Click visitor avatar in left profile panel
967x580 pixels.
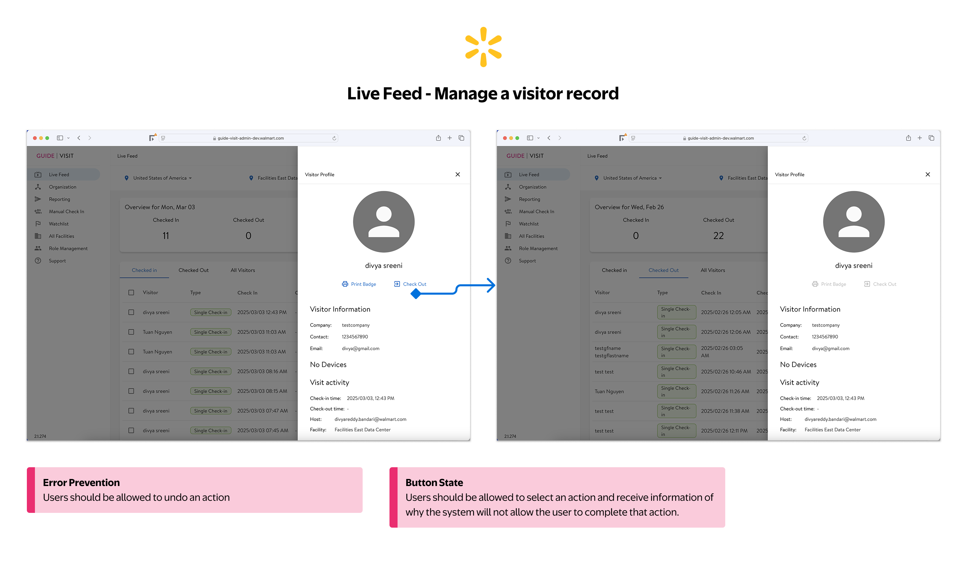point(384,222)
